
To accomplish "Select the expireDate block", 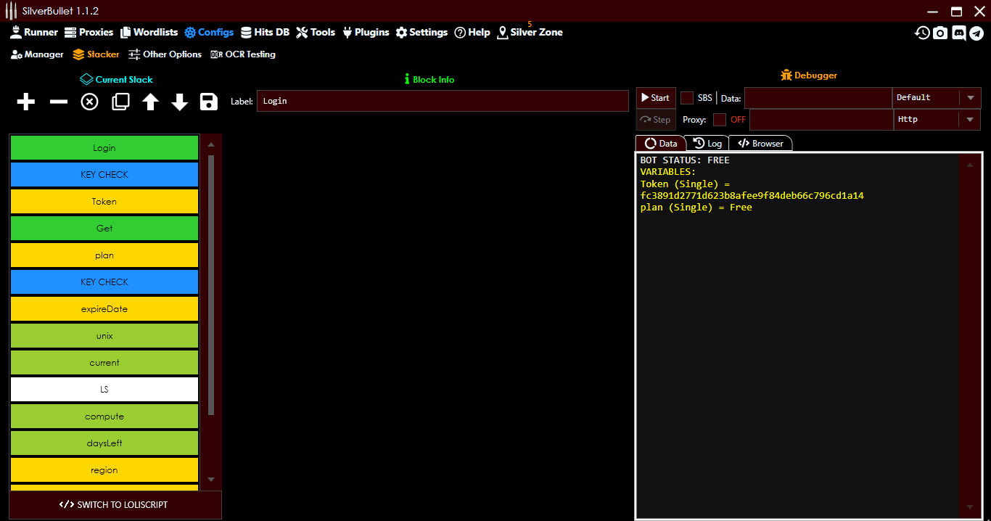I will [104, 309].
